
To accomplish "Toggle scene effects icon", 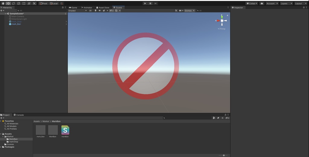I will [x=104, y=11].
